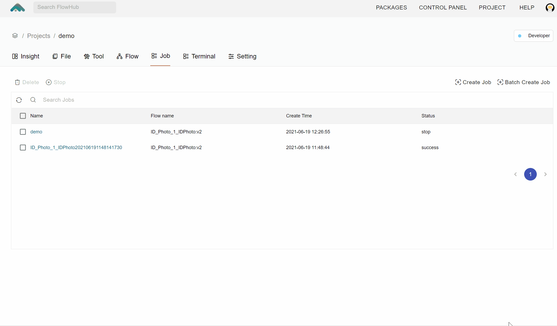Open the Terminal tab

(x=199, y=56)
